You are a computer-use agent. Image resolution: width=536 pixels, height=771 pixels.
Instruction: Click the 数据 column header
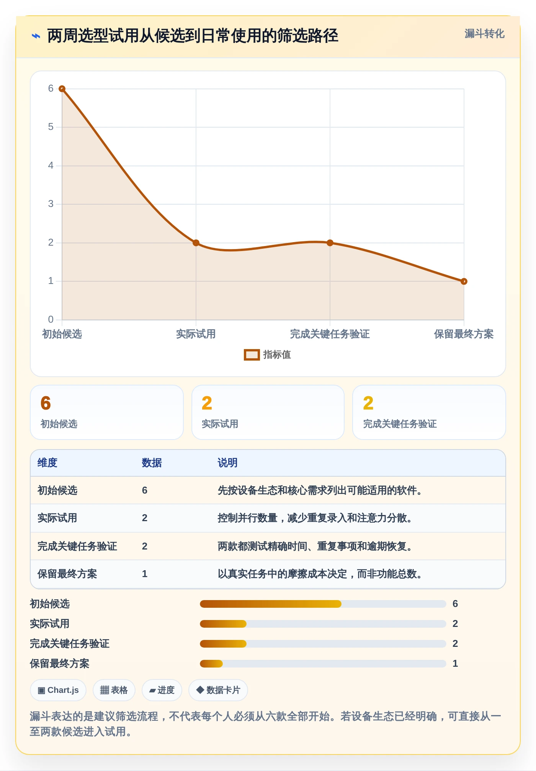click(x=152, y=463)
